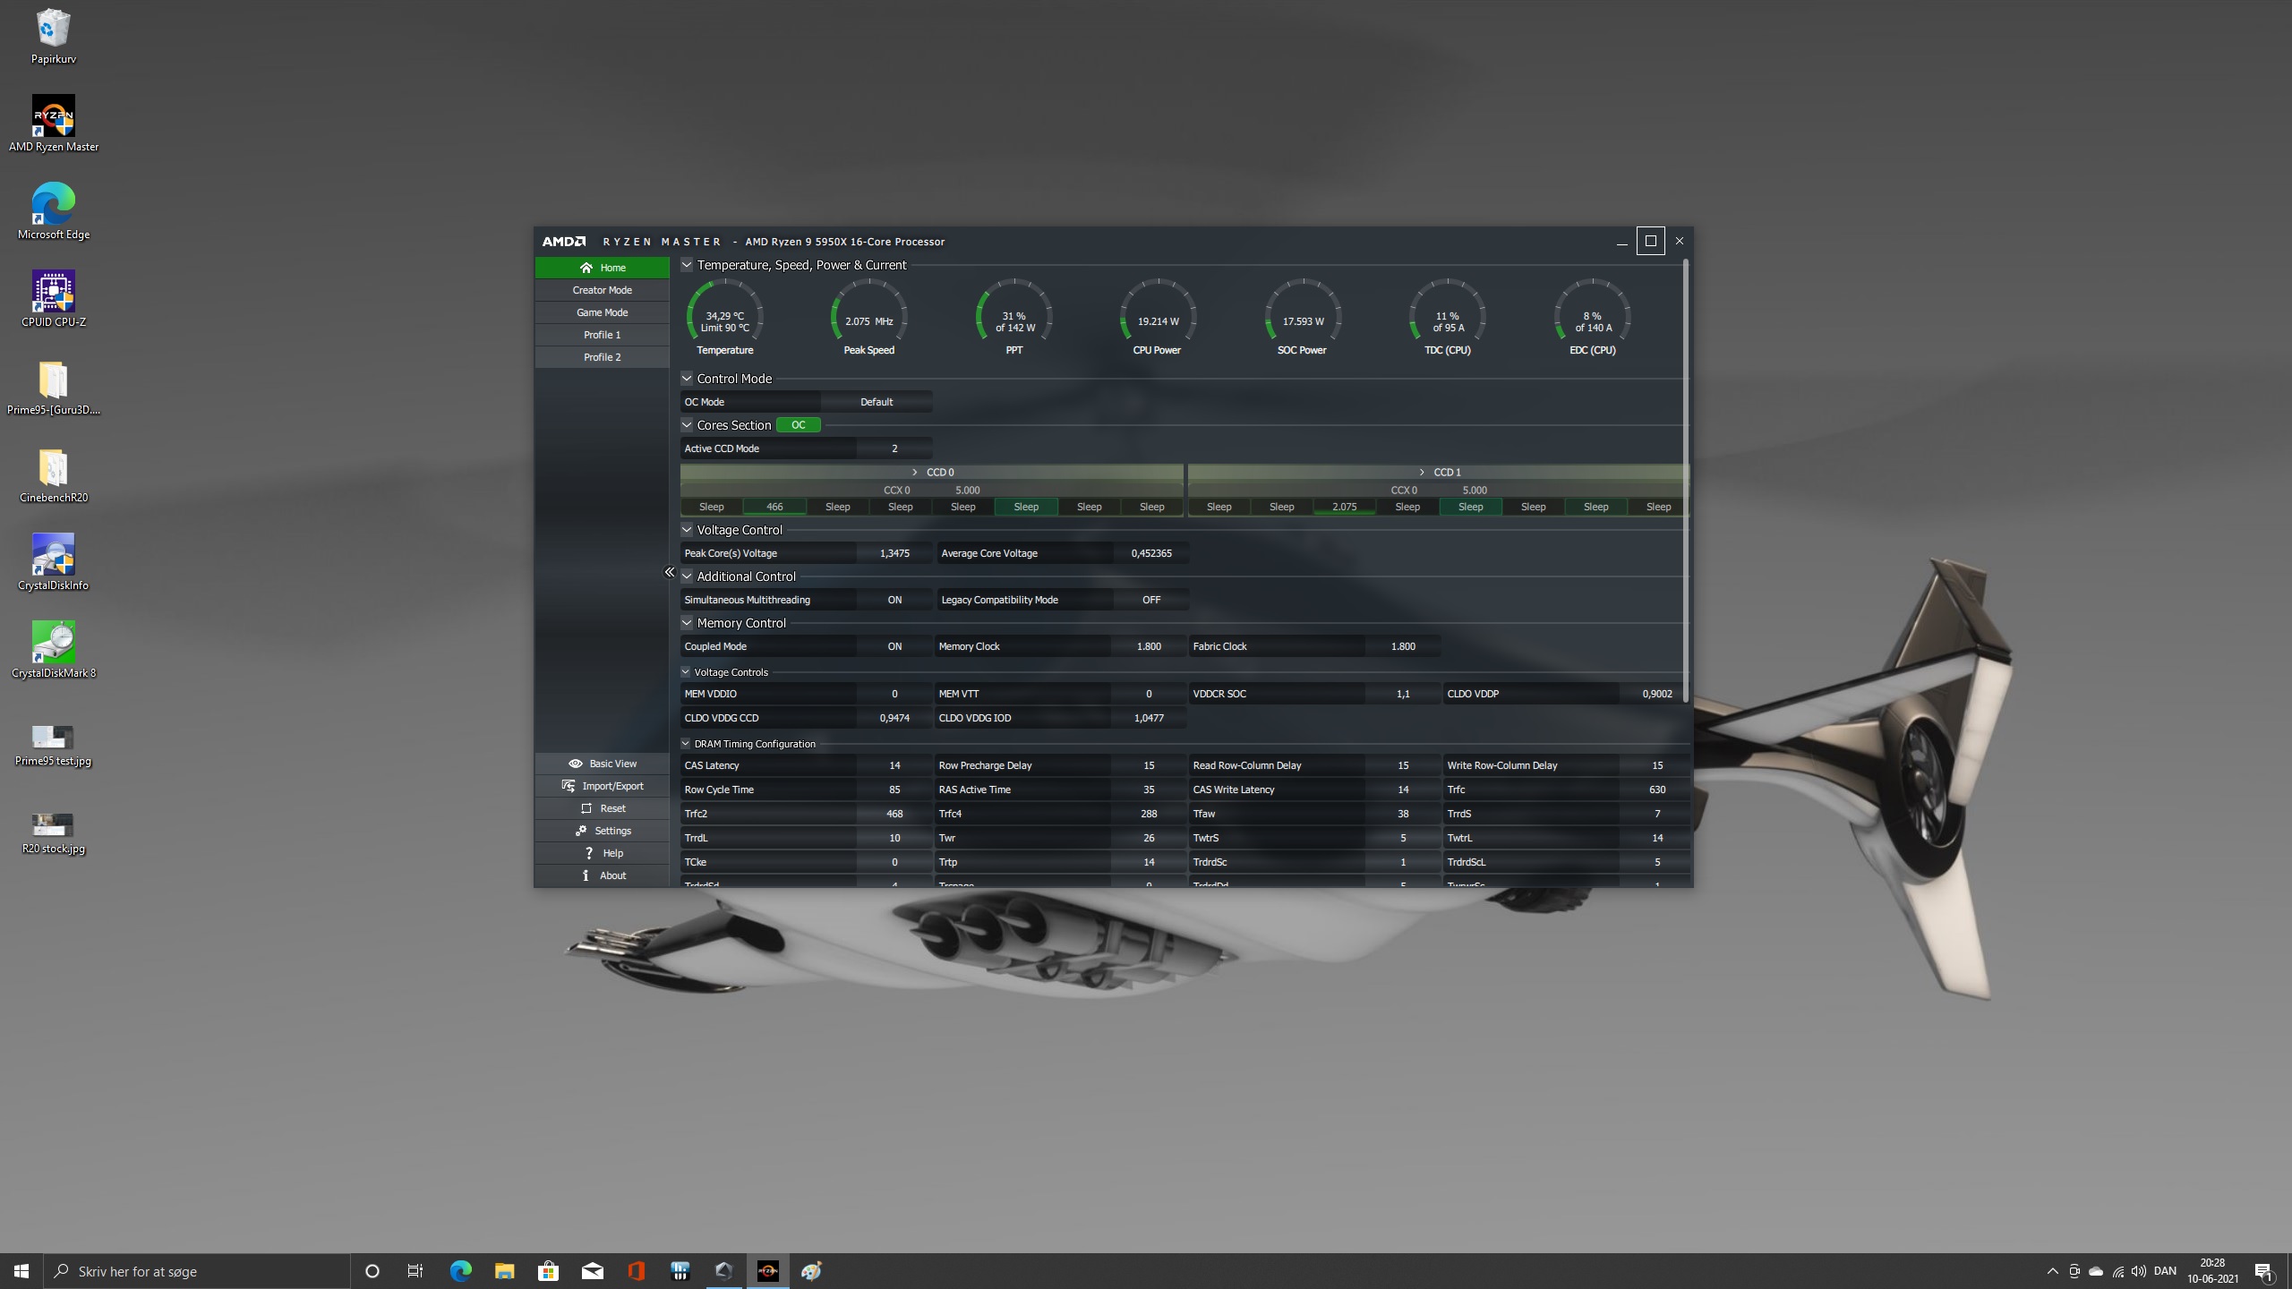Switch to Basic View
This screenshot has width=2292, height=1289.
coord(602,764)
